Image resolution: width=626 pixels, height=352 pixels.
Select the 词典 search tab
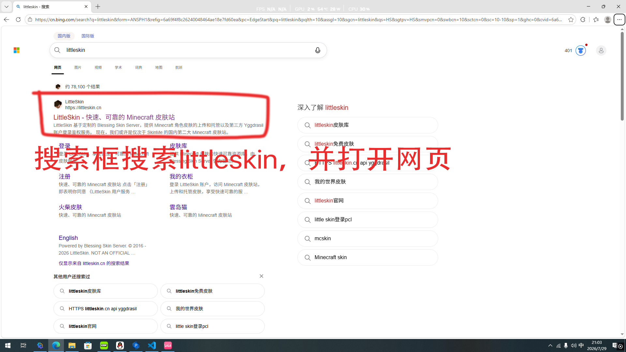139,67
